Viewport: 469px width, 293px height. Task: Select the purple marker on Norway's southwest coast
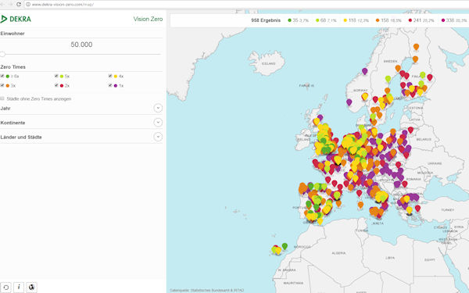click(x=349, y=102)
